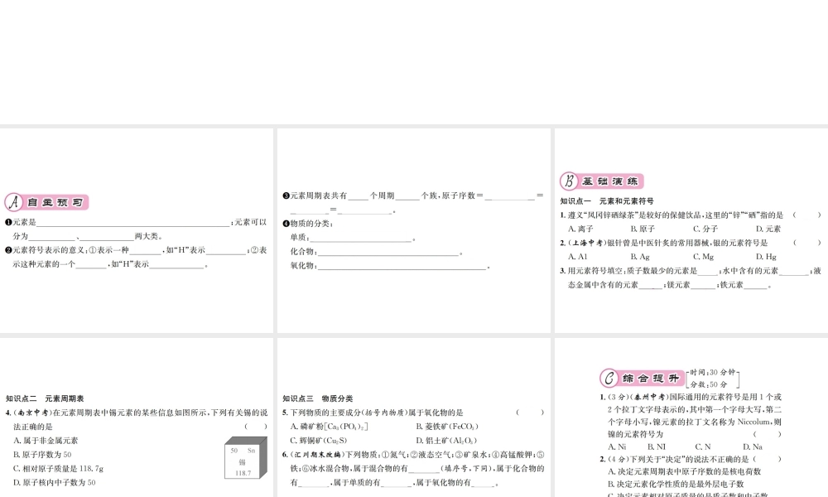Click the 分数:50分 label
This screenshot has width=828, height=497.
(709, 384)
